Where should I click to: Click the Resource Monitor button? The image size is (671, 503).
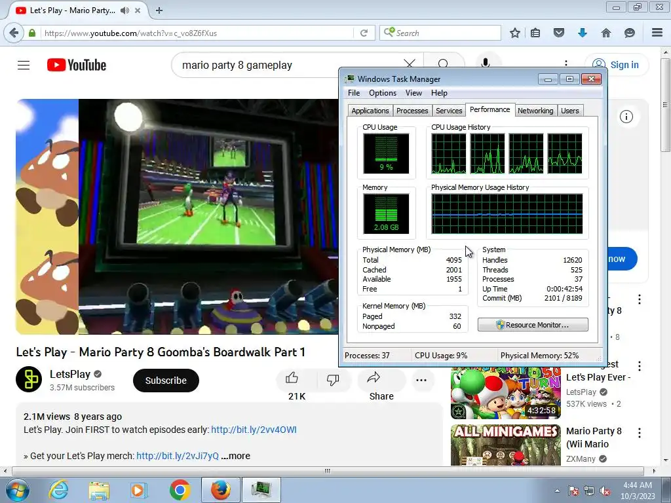click(533, 325)
